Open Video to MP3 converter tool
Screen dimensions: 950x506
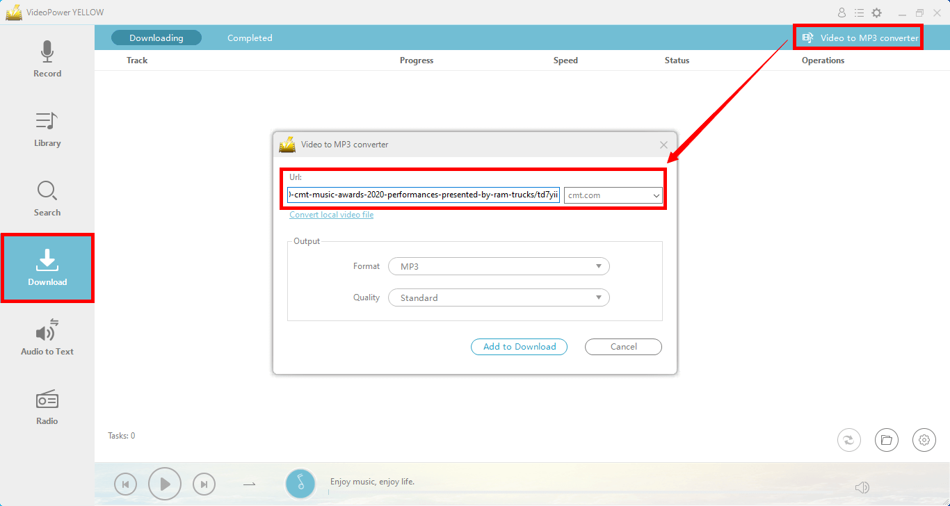click(x=860, y=38)
